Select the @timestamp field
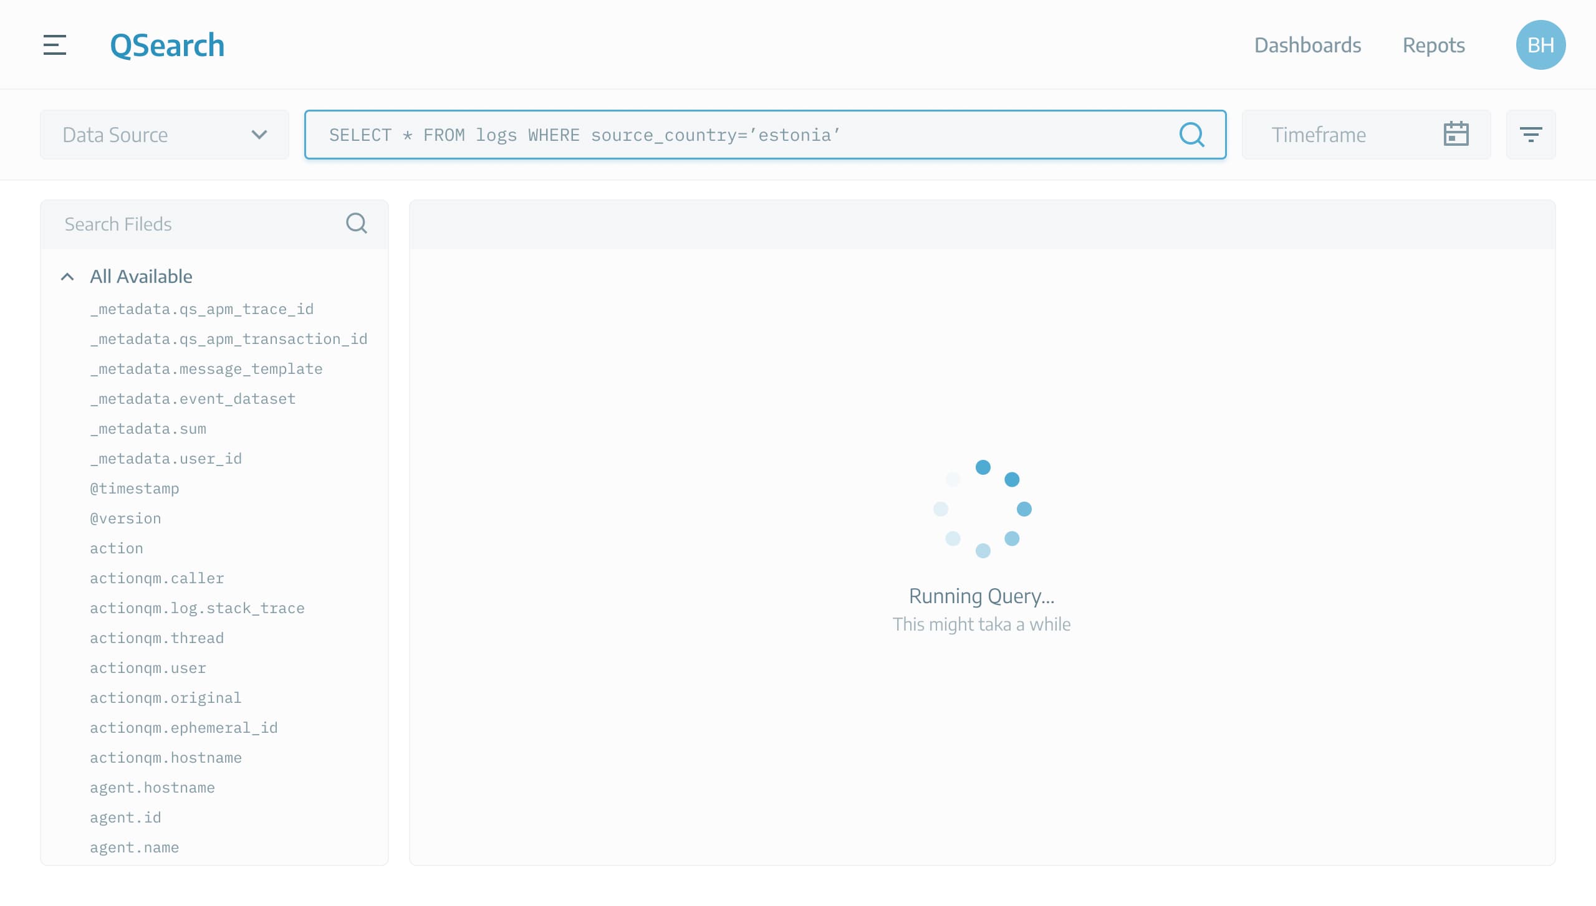This screenshot has width=1596, height=906. coord(135,489)
